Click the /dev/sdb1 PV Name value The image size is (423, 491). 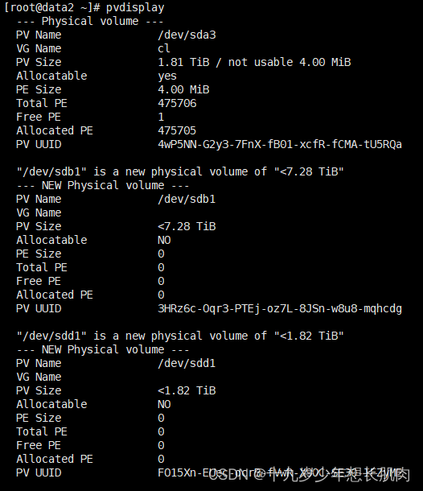pyautogui.click(x=187, y=199)
